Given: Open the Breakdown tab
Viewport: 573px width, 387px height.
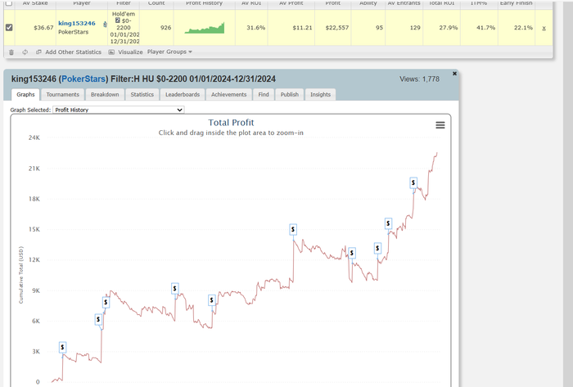Looking at the screenshot, I should coord(105,94).
